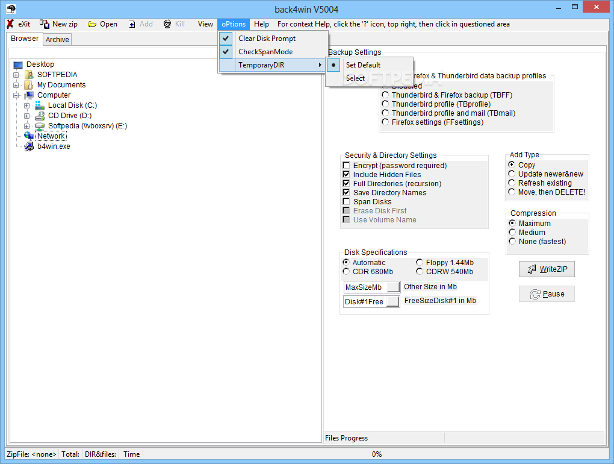Click the My Documents folder icon
The width and height of the screenshot is (614, 464).
pyautogui.click(x=29, y=84)
